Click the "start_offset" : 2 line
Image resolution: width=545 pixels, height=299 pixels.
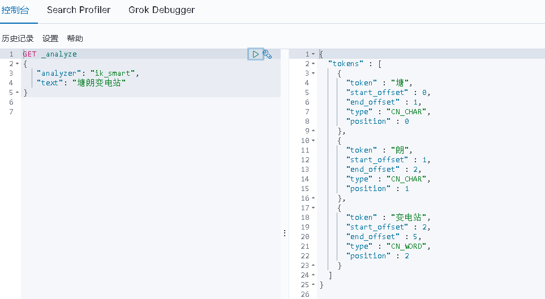point(388,227)
